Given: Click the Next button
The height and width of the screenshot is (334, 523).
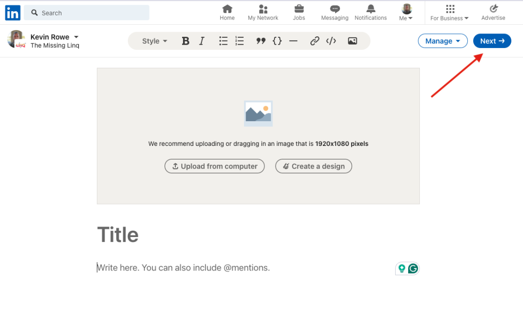Looking at the screenshot, I should coord(492,41).
